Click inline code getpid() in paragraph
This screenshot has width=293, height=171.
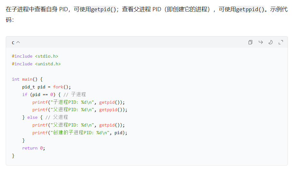(104, 9)
